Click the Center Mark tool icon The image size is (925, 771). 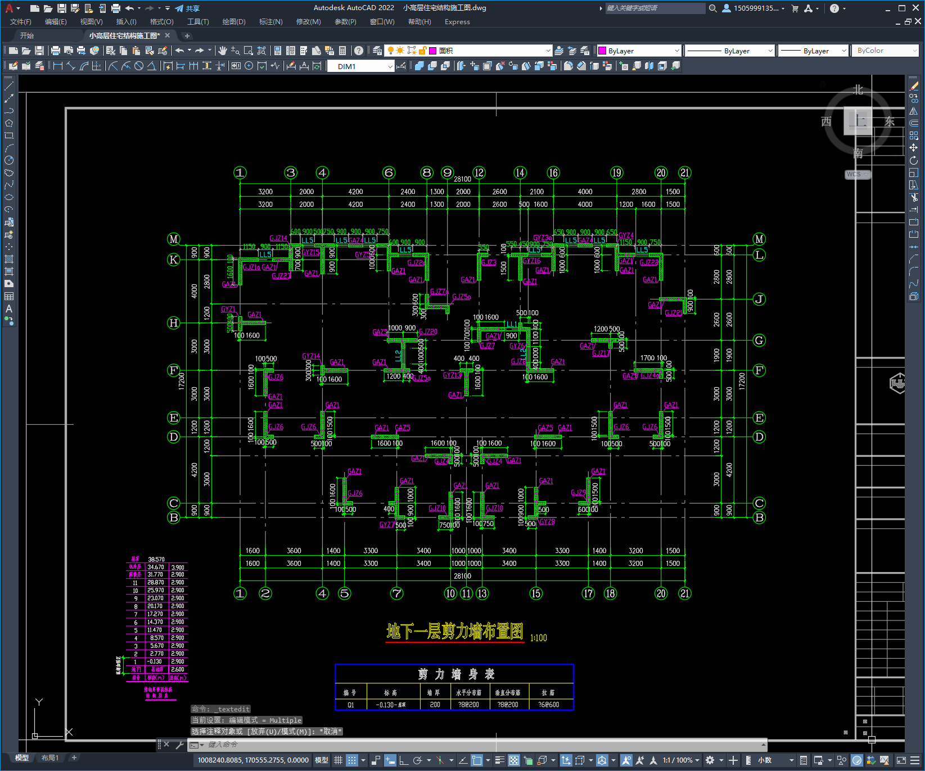pos(249,66)
